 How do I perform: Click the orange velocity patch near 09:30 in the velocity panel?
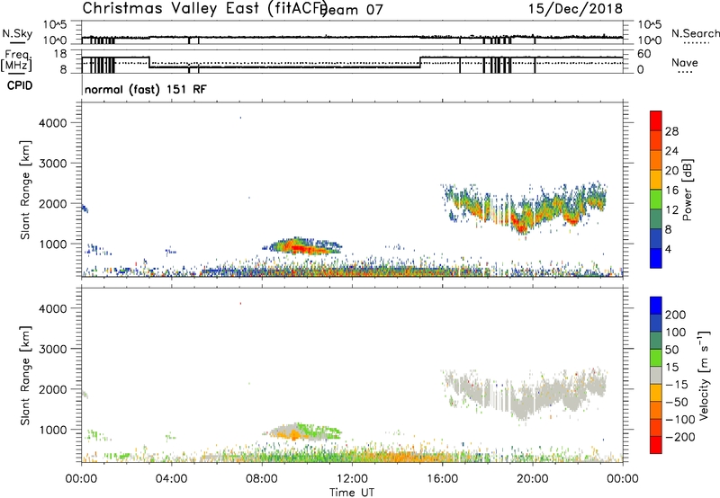tap(294, 436)
